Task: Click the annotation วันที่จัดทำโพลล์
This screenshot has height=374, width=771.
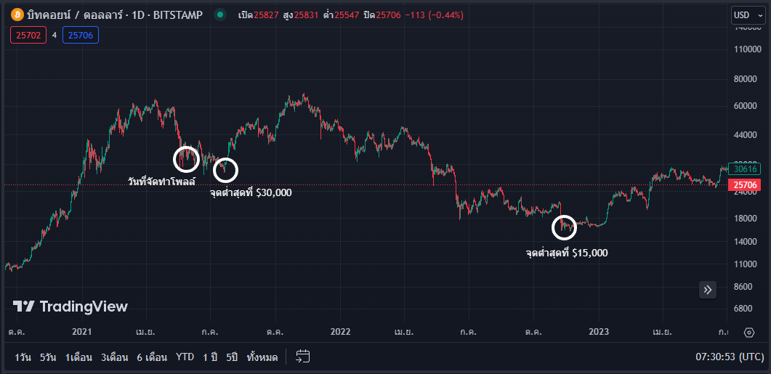Action: point(161,182)
